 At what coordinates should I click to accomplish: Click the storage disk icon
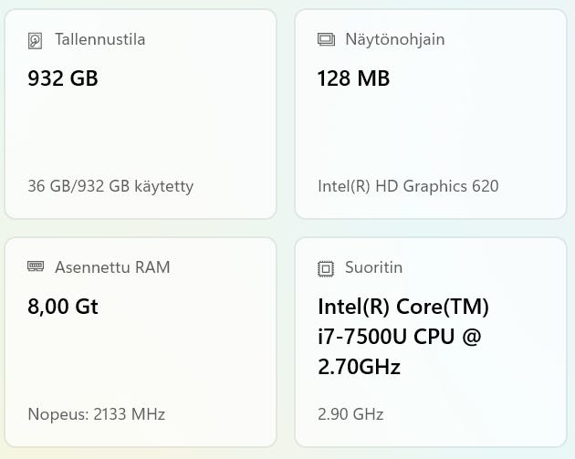(36, 40)
